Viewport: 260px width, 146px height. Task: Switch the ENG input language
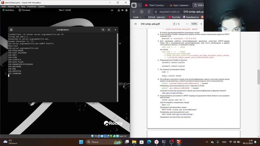click(224, 142)
